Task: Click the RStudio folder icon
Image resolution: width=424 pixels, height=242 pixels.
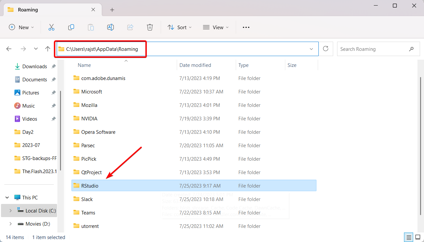Action: (x=76, y=186)
